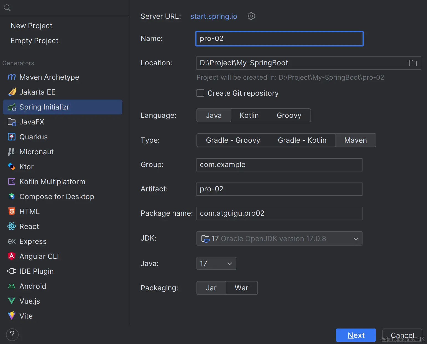This screenshot has width=427, height=344.
Task: Enable Create Git repository checkbox
Action: pyautogui.click(x=200, y=93)
